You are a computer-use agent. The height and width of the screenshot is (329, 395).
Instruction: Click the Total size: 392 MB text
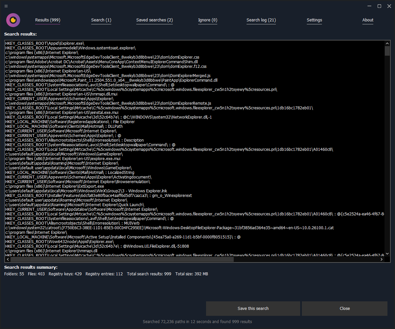(x=192, y=274)
